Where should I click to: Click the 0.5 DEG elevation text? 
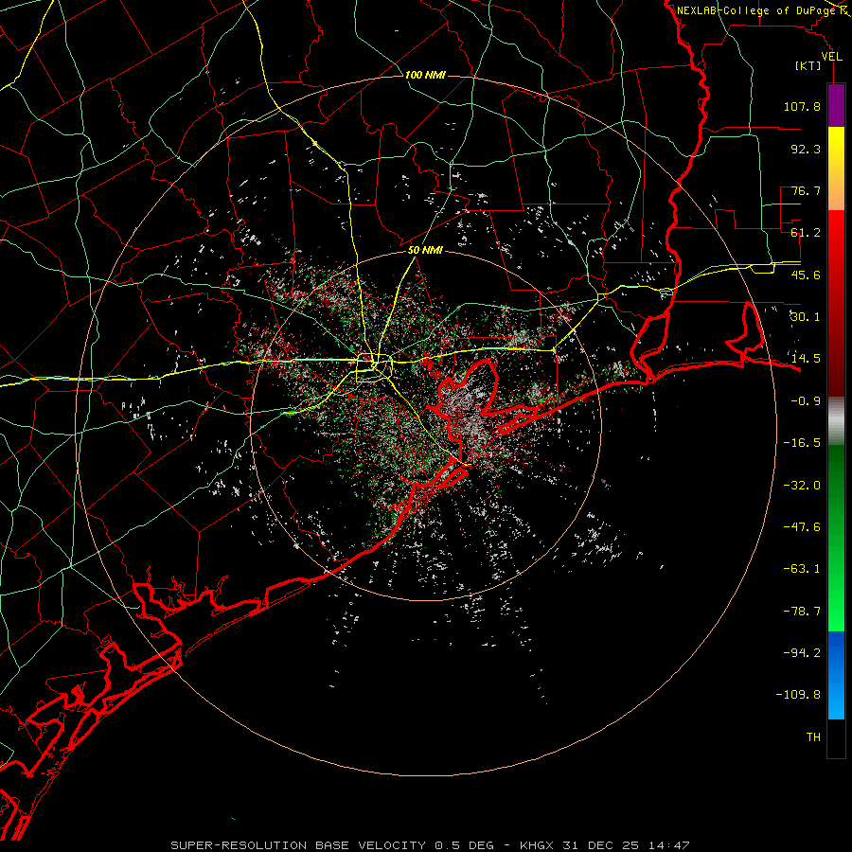(x=464, y=845)
